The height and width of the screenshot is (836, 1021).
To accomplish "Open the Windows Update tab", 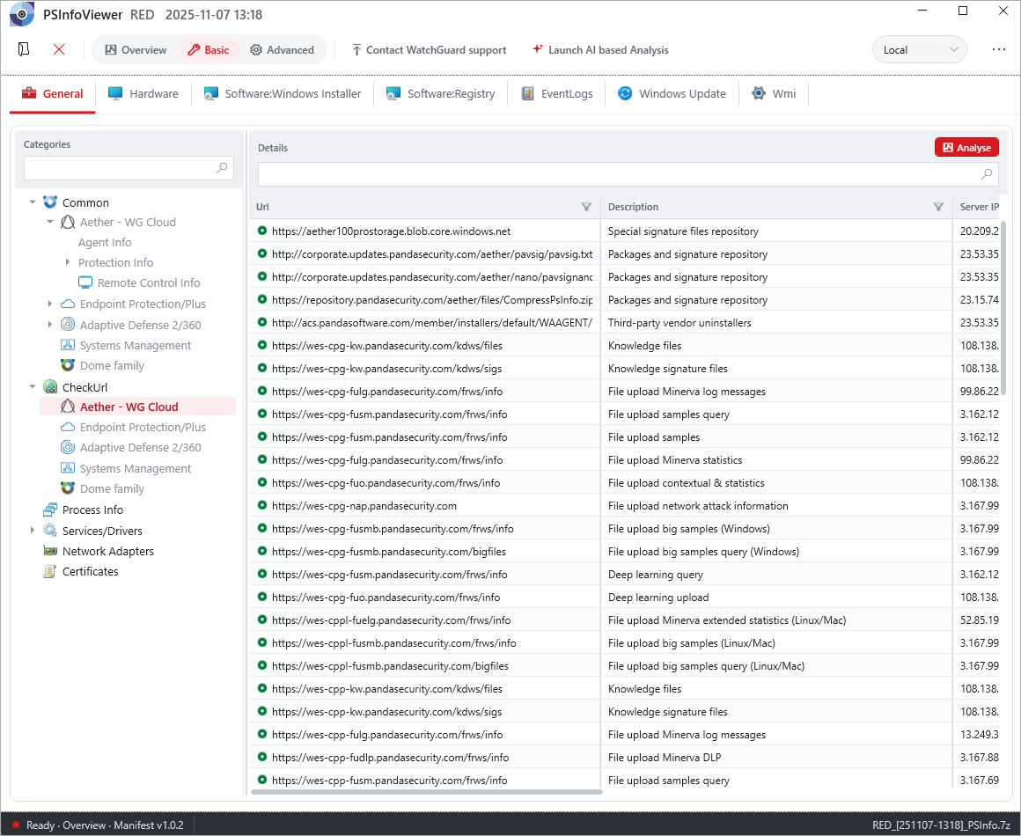I will [672, 94].
